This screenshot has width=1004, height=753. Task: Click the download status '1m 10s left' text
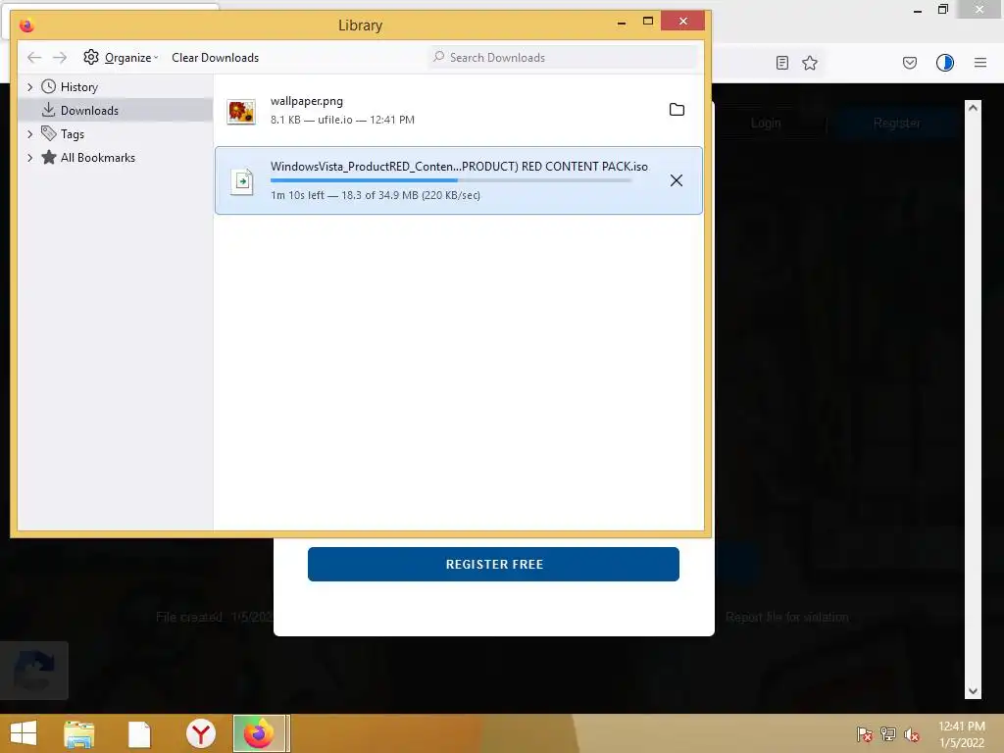[x=297, y=195]
